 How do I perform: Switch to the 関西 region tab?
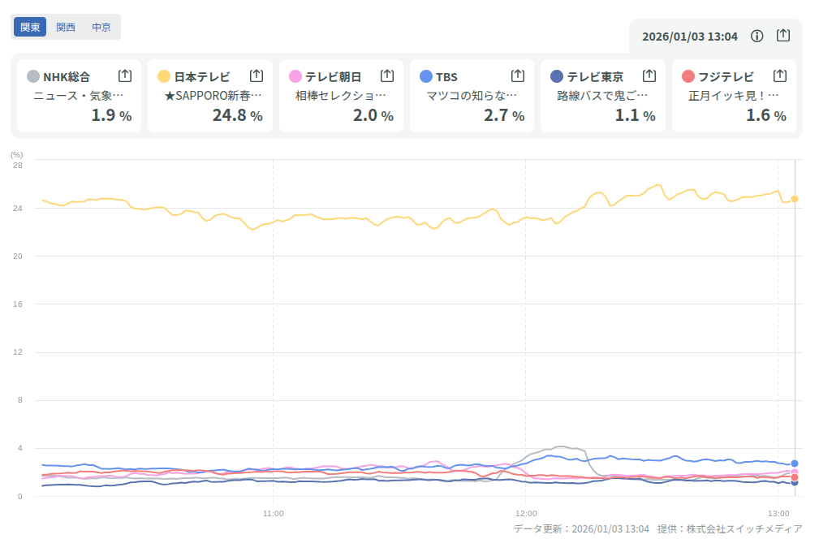pyautogui.click(x=66, y=27)
